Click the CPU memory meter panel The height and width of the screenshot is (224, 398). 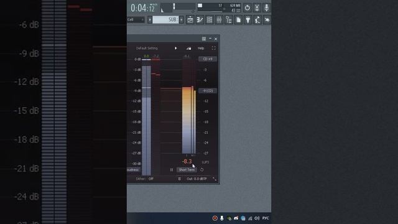219,7
